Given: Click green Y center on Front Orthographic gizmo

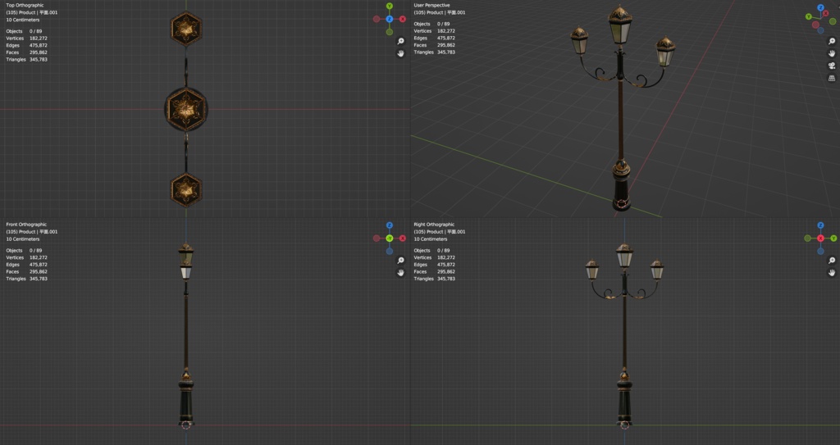Looking at the screenshot, I should [390, 238].
